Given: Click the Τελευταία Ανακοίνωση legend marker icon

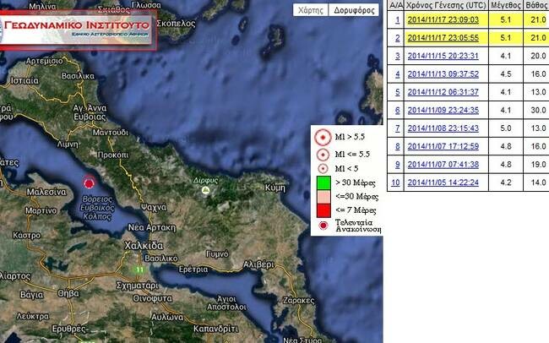Looking at the screenshot, I should (x=323, y=226).
